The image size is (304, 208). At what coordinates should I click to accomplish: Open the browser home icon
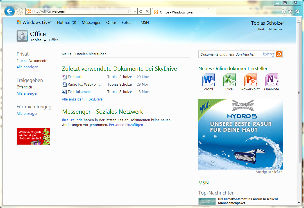tap(283, 12)
